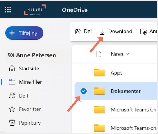The height and width of the screenshot is (134, 158).
Task: Click the Del share icon
Action: click(x=78, y=32)
